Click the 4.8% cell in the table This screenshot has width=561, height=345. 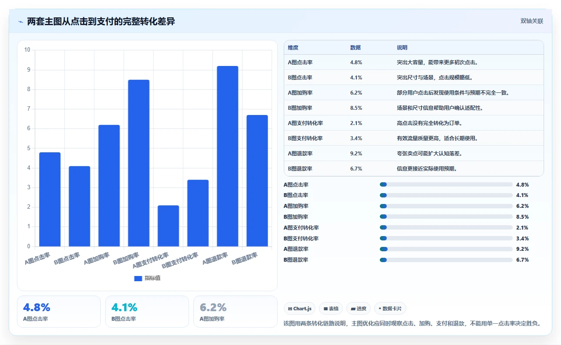click(356, 62)
